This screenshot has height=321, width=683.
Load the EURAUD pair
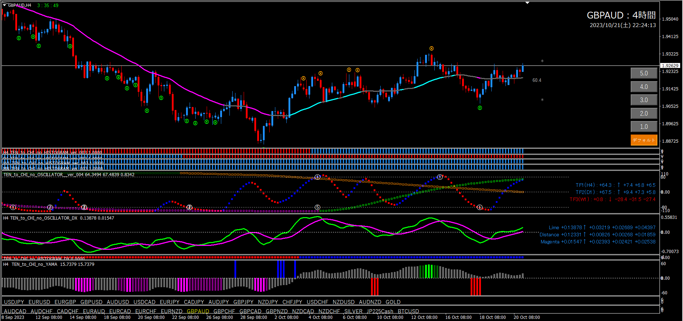(x=94, y=311)
